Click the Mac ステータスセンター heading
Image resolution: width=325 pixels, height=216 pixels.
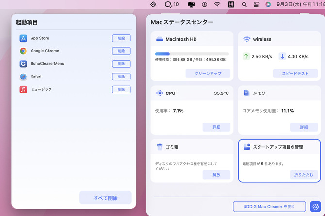point(182,22)
